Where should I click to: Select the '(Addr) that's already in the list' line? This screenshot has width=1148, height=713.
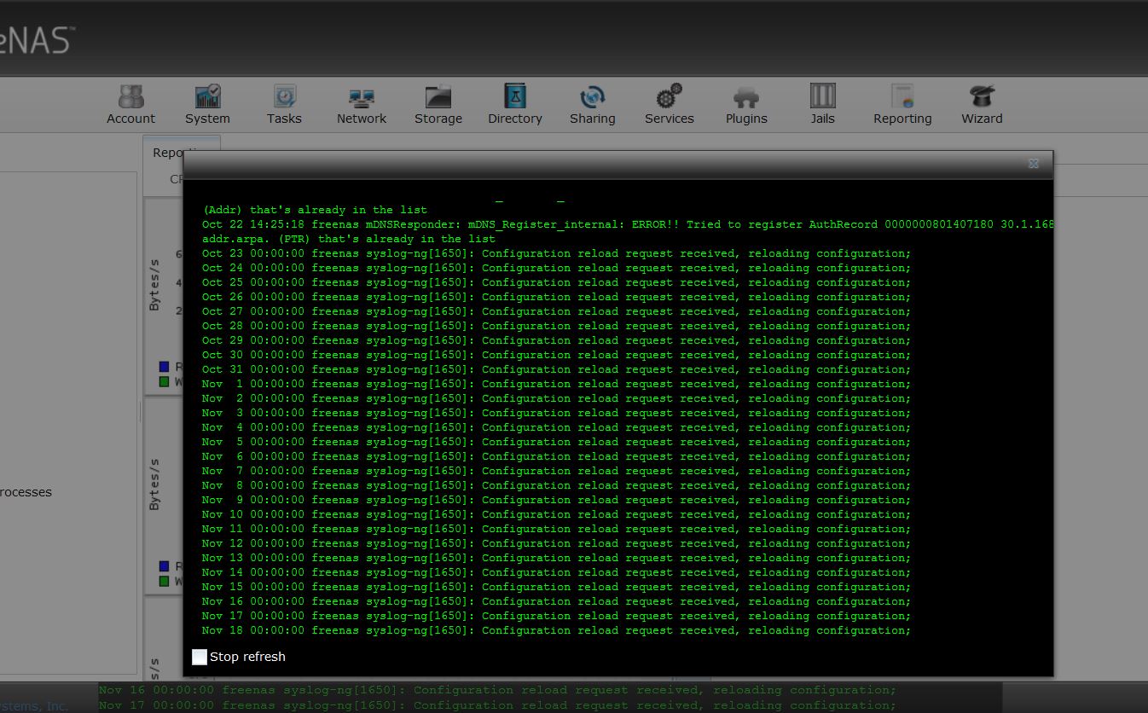pyautogui.click(x=315, y=210)
